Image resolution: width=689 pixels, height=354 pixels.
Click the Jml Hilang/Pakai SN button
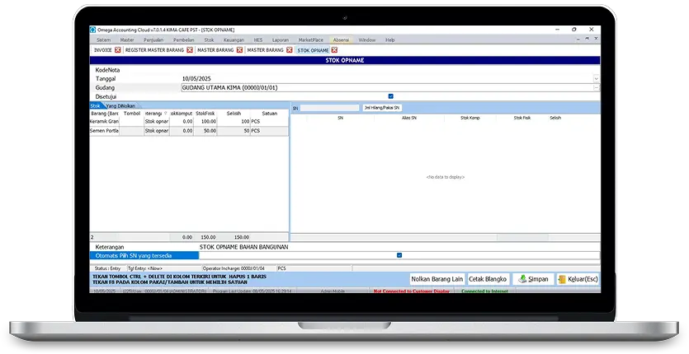tap(382, 108)
